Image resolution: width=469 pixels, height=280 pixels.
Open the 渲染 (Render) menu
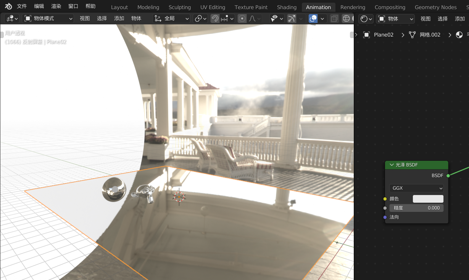pyautogui.click(x=56, y=6)
